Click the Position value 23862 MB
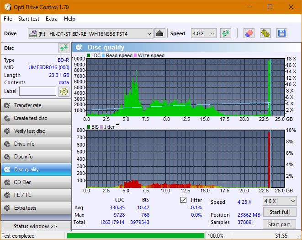 [249, 215]
